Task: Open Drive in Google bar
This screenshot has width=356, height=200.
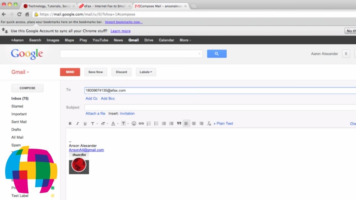Action: [x=149, y=40]
